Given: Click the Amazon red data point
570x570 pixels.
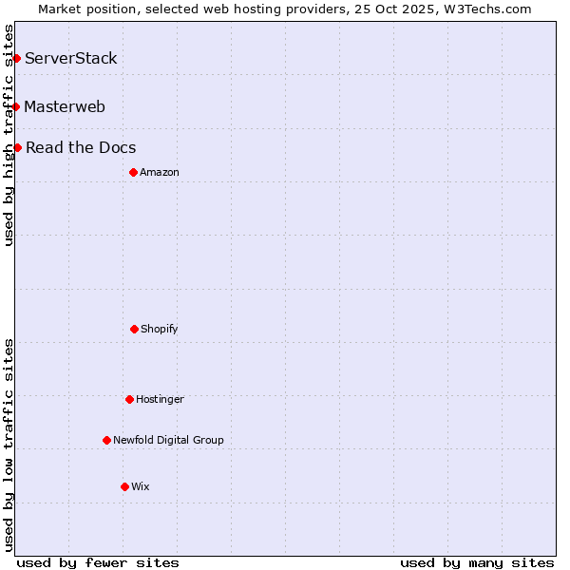Looking at the screenshot, I should point(133,172).
